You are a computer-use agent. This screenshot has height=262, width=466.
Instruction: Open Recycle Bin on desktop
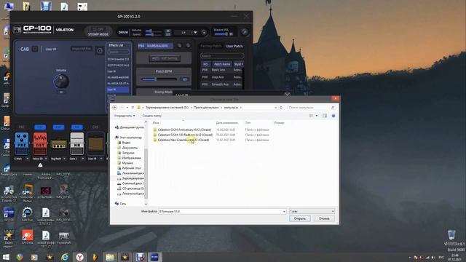(451, 234)
